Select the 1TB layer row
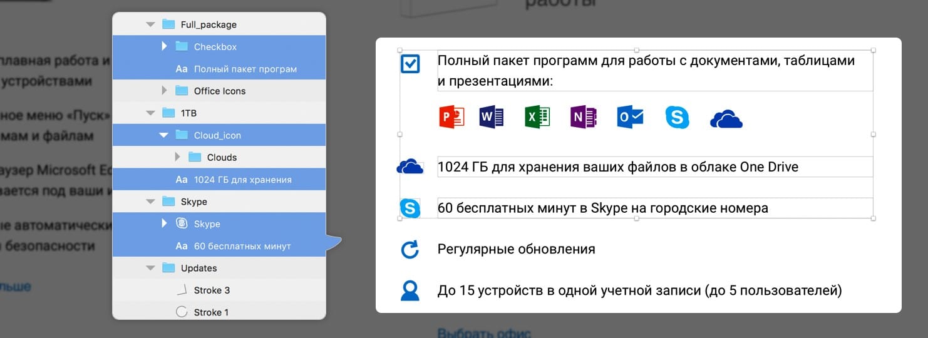 tap(219, 113)
